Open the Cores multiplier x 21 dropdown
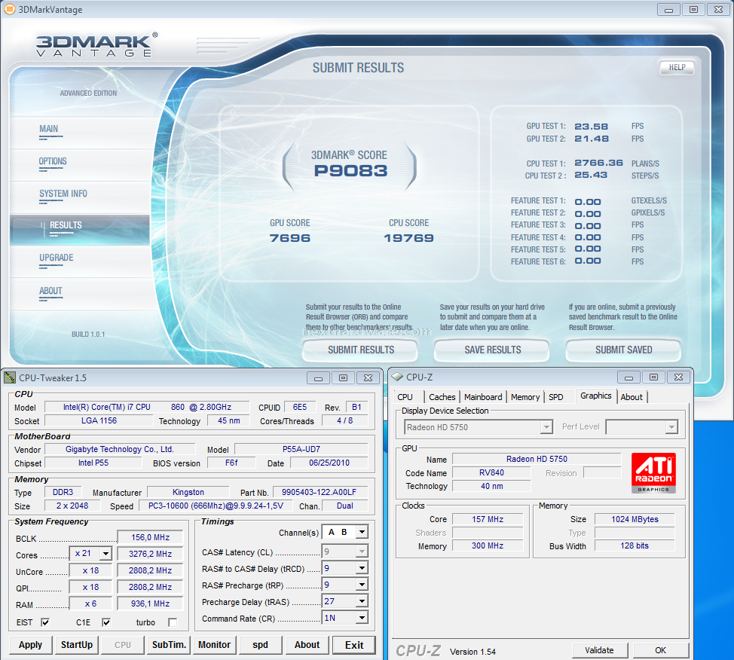The image size is (734, 660). (x=106, y=554)
